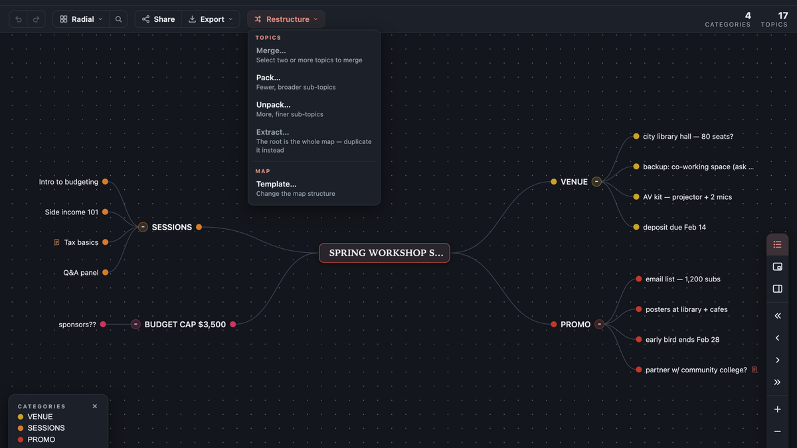This screenshot has width=797, height=448.
Task: Click the orange SESSIONS swatch in legend
Action: tap(21, 428)
